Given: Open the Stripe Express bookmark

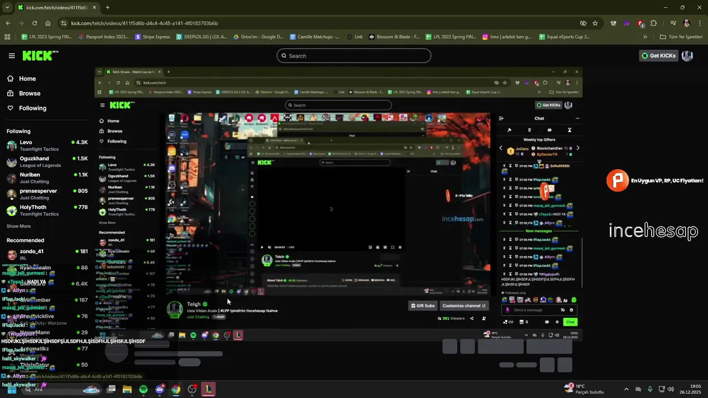Looking at the screenshot, I should 152,37.
